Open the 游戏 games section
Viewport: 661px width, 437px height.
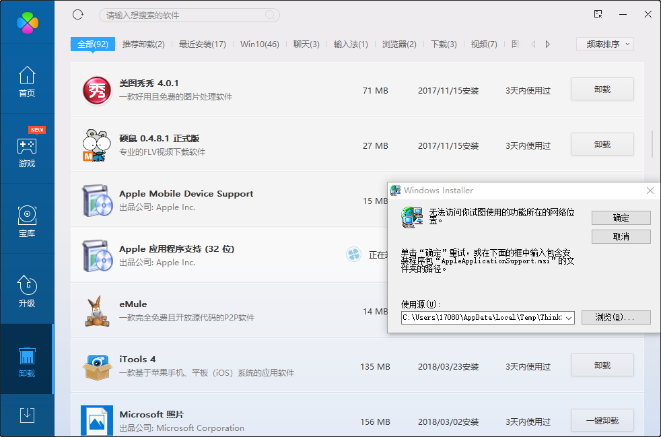[x=27, y=151]
